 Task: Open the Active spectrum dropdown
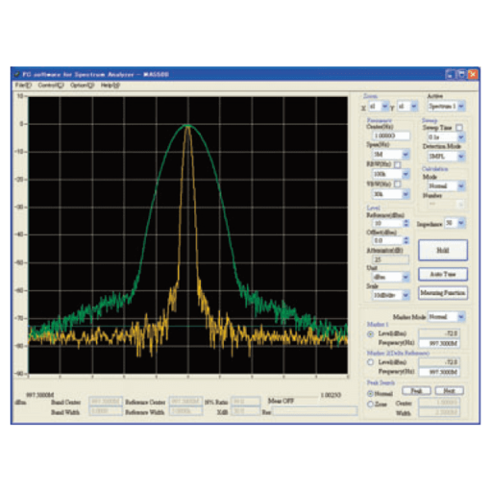[x=461, y=107]
